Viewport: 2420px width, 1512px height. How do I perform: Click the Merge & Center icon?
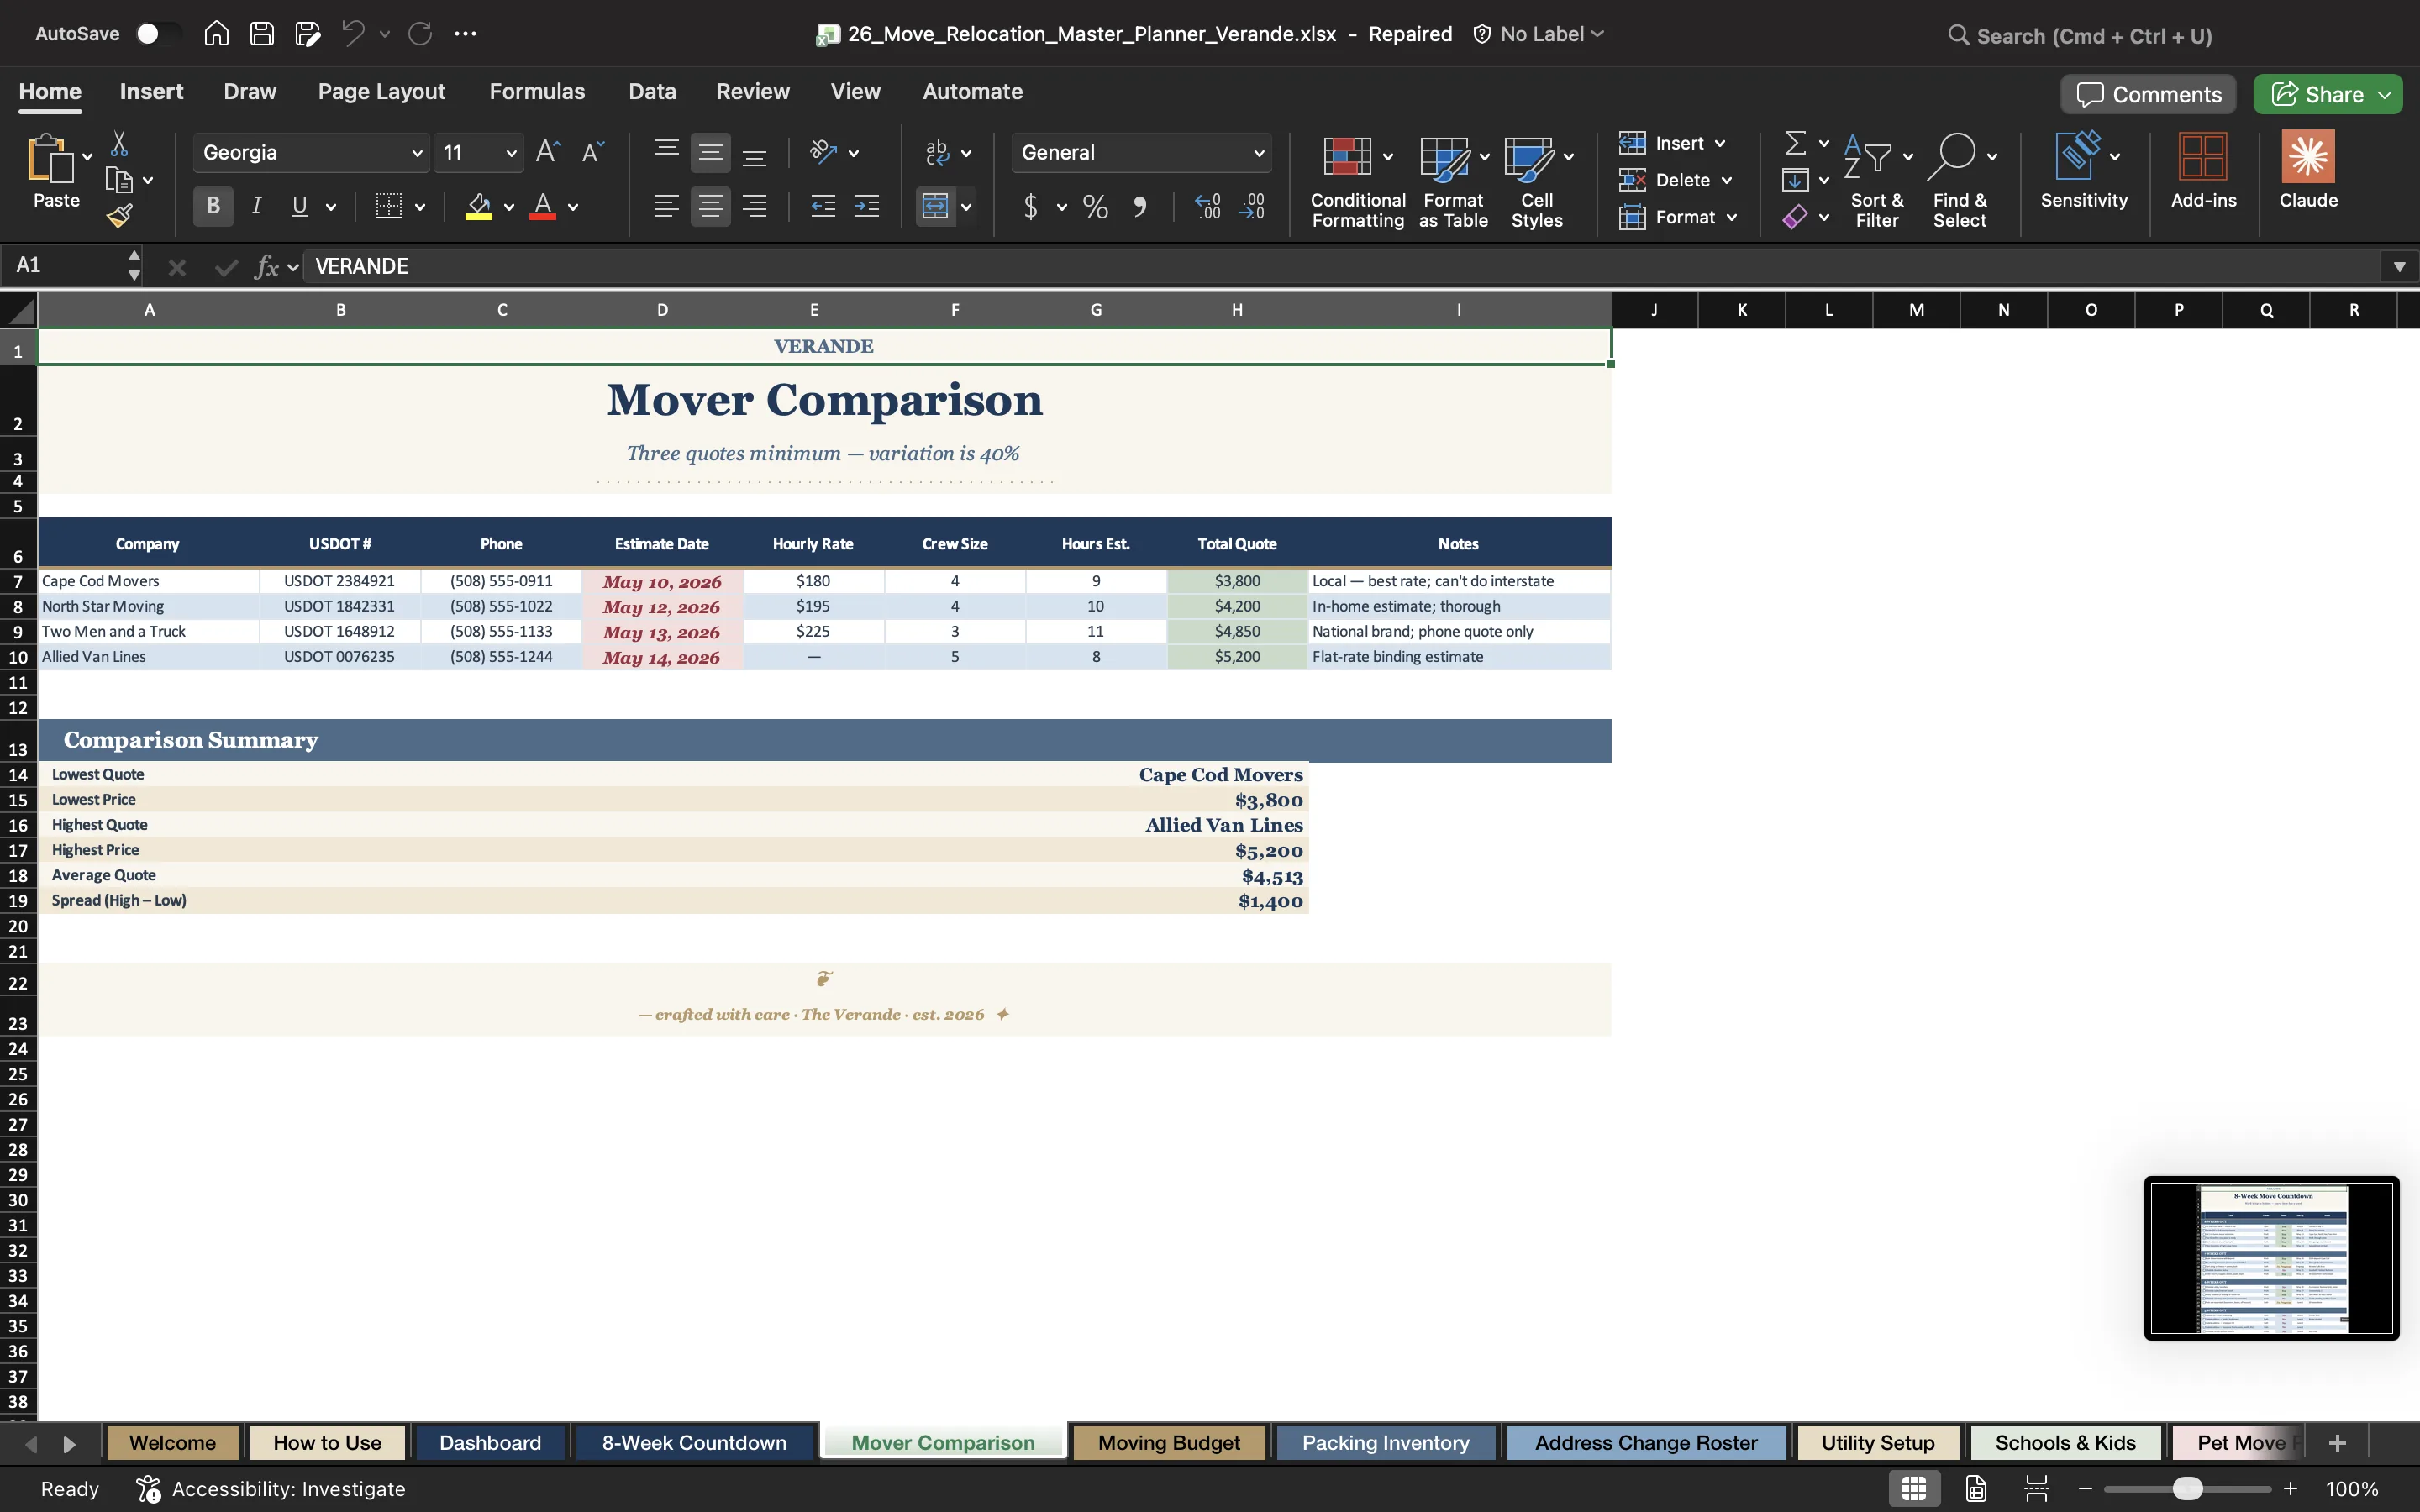pos(935,207)
